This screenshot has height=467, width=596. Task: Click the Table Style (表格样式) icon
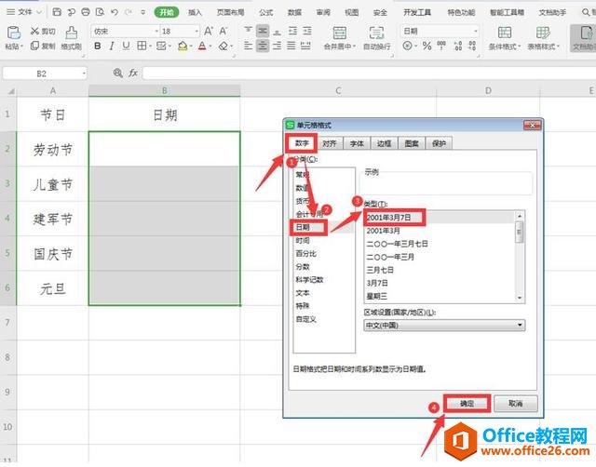point(543,33)
